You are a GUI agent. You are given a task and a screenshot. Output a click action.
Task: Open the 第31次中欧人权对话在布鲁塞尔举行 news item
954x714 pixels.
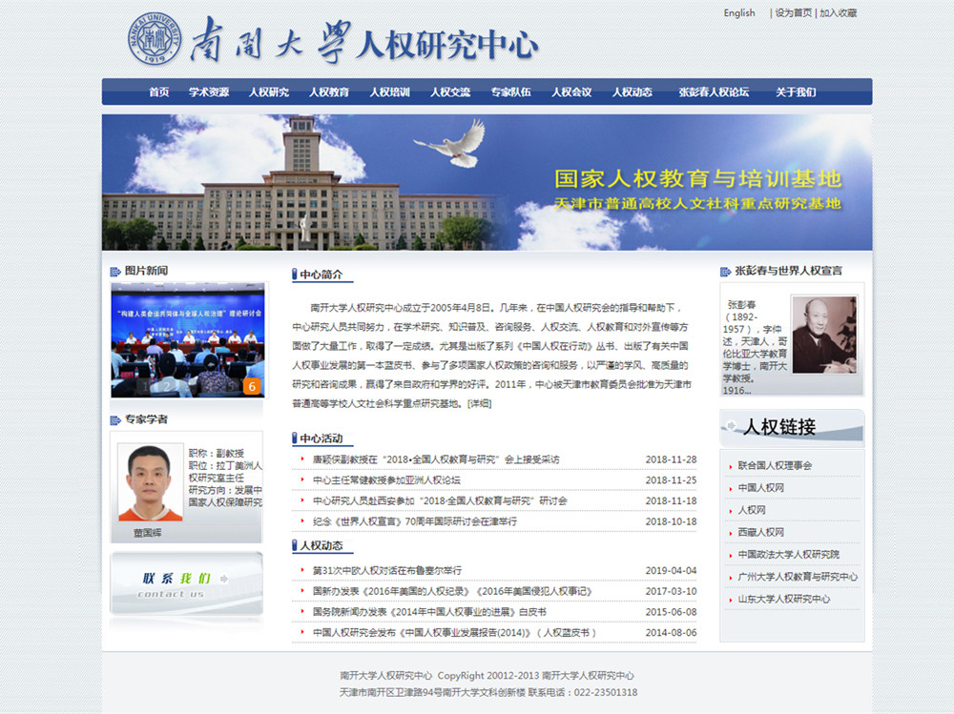386,570
